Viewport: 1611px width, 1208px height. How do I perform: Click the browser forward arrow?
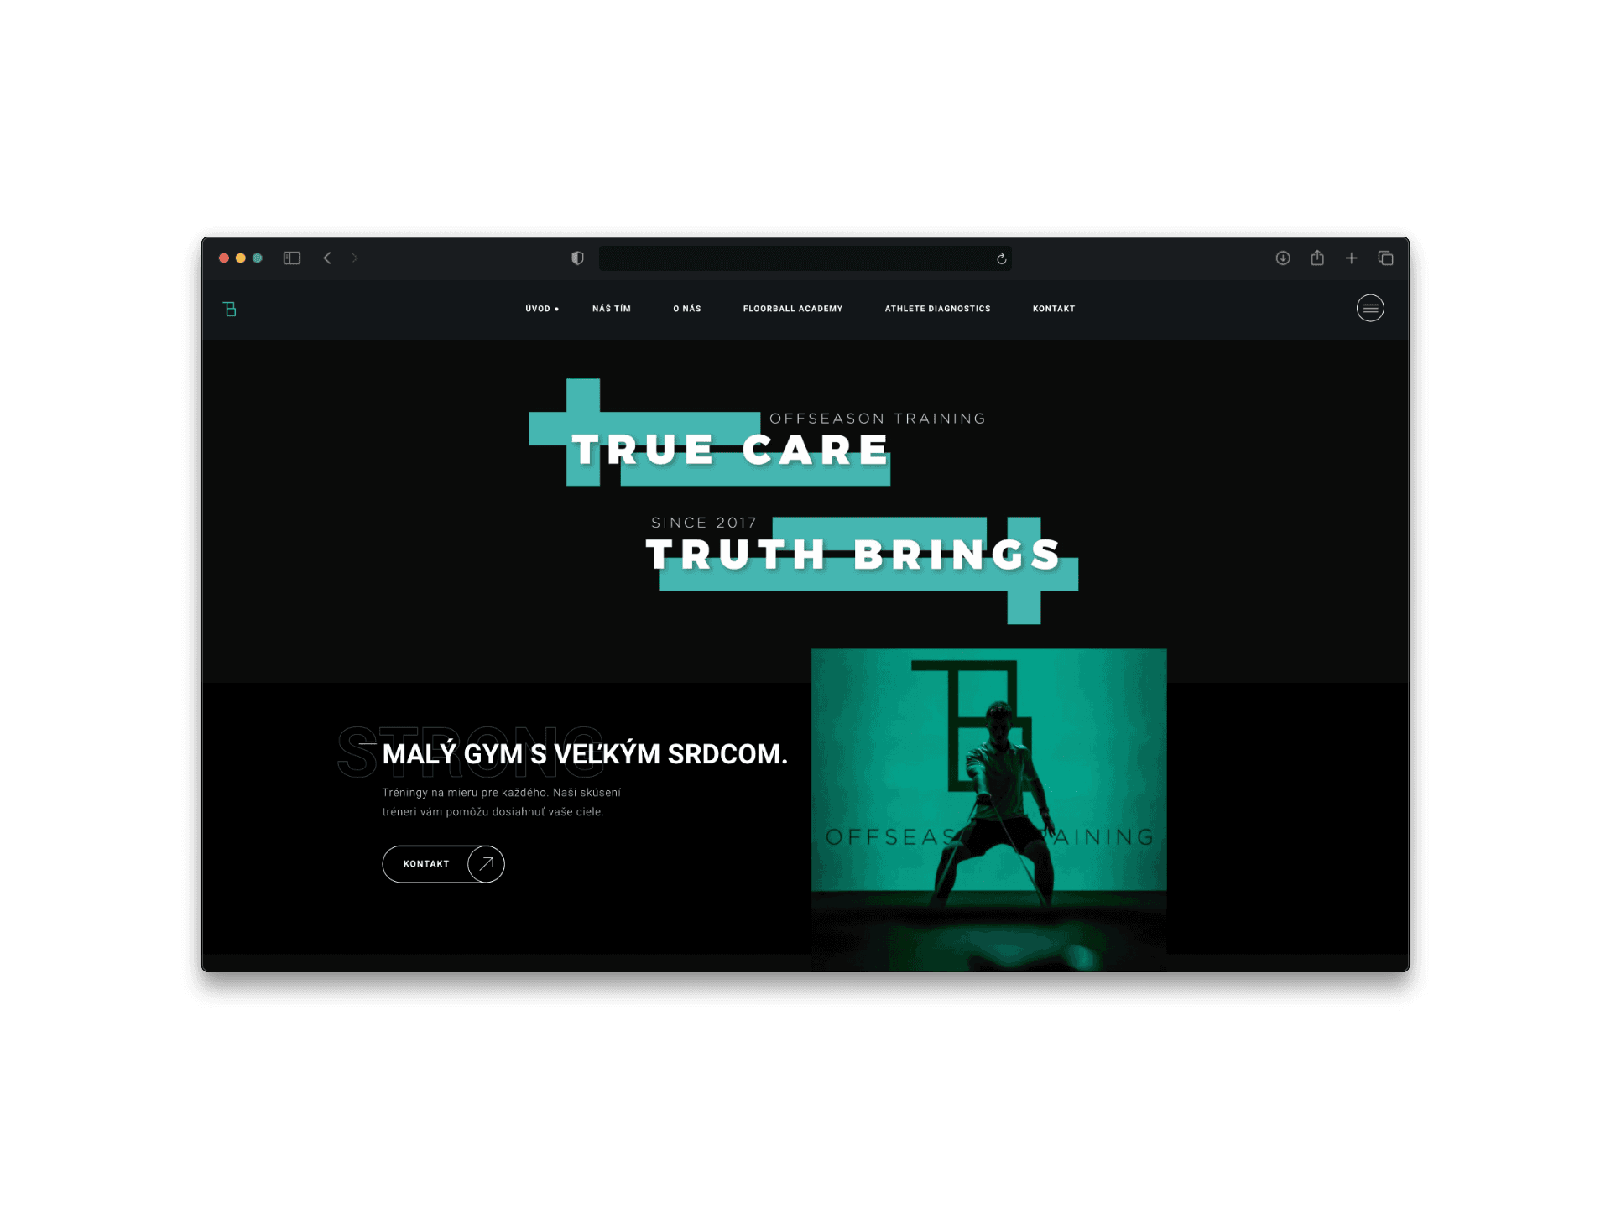click(354, 258)
